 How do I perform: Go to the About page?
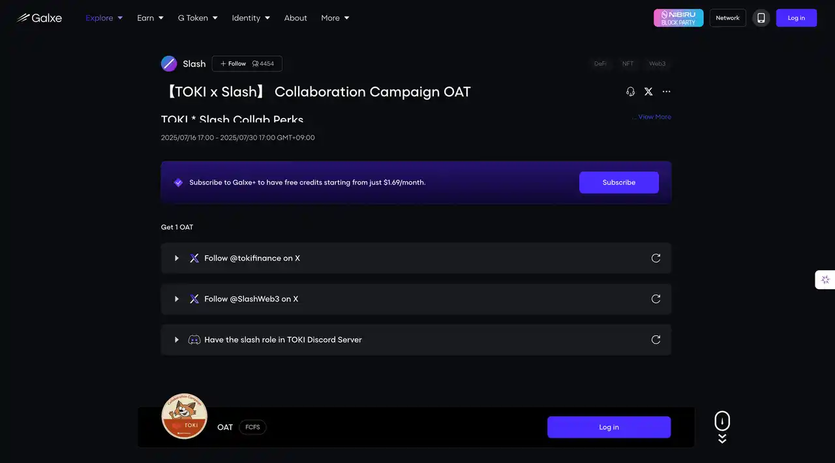[296, 18]
